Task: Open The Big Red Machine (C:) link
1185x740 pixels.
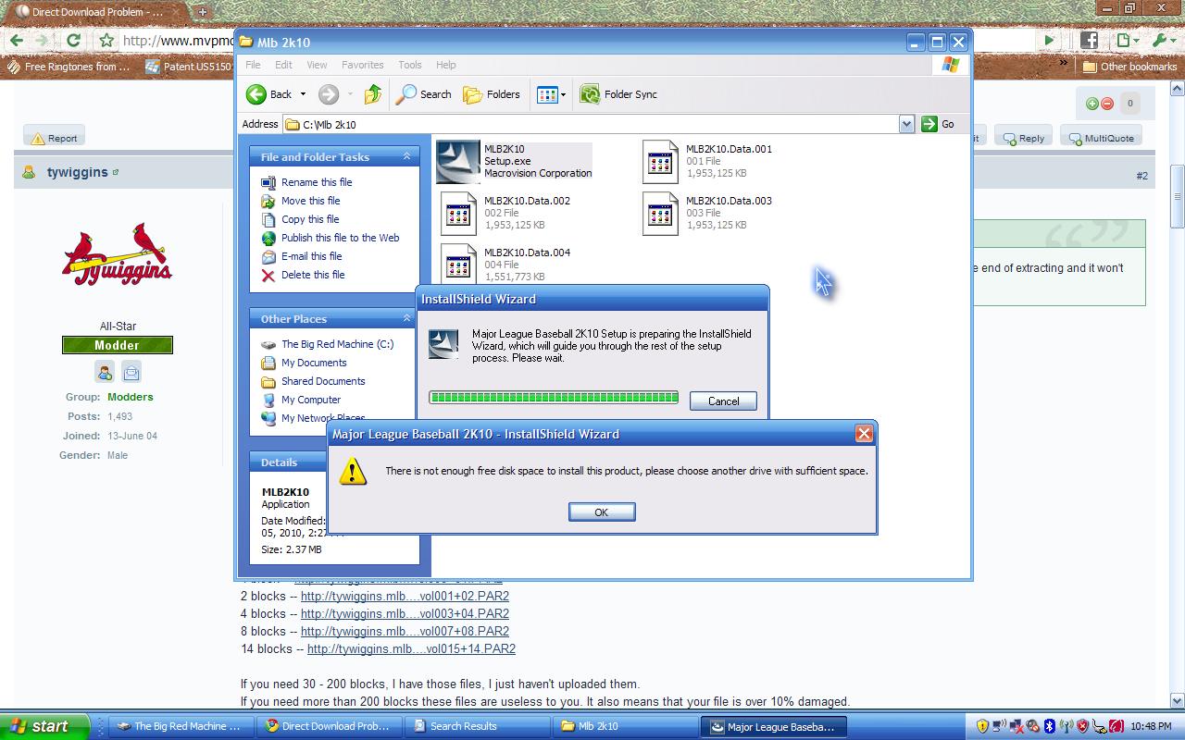Action: click(x=337, y=344)
